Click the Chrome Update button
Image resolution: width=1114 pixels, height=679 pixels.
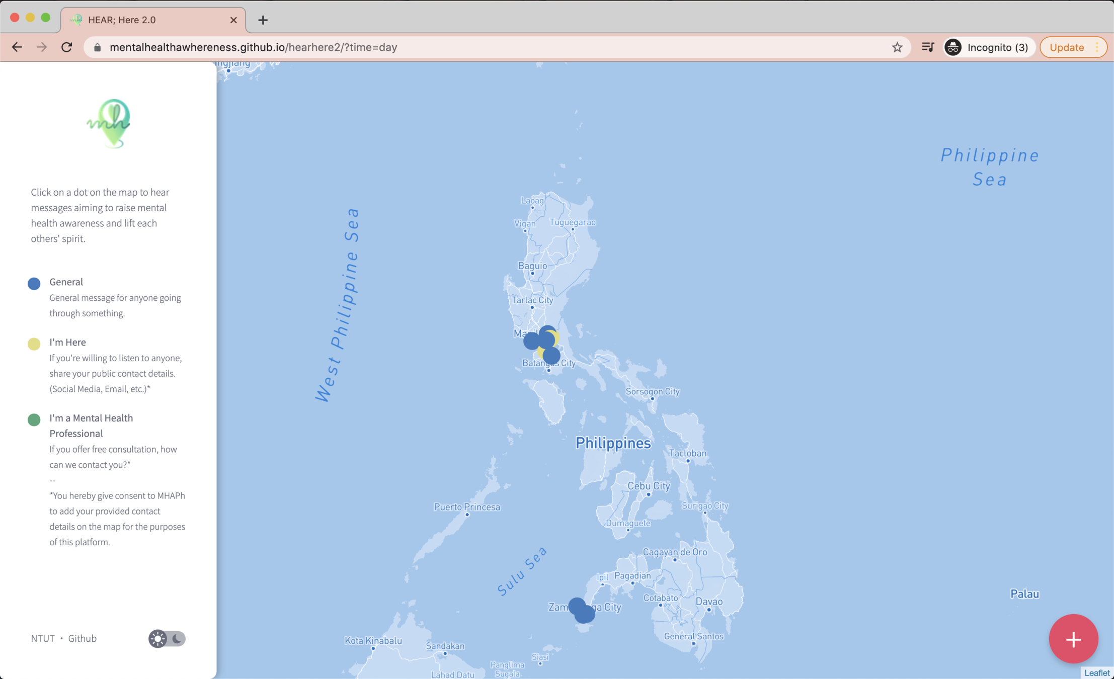tap(1066, 47)
